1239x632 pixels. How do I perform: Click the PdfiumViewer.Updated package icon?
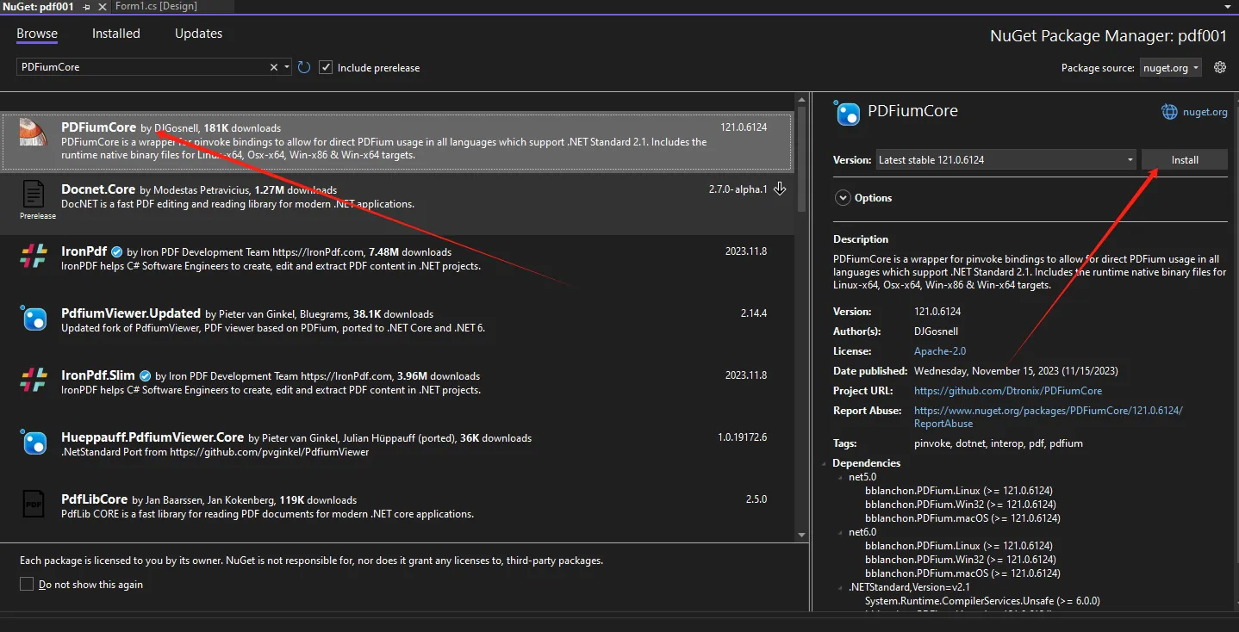pyautogui.click(x=34, y=319)
